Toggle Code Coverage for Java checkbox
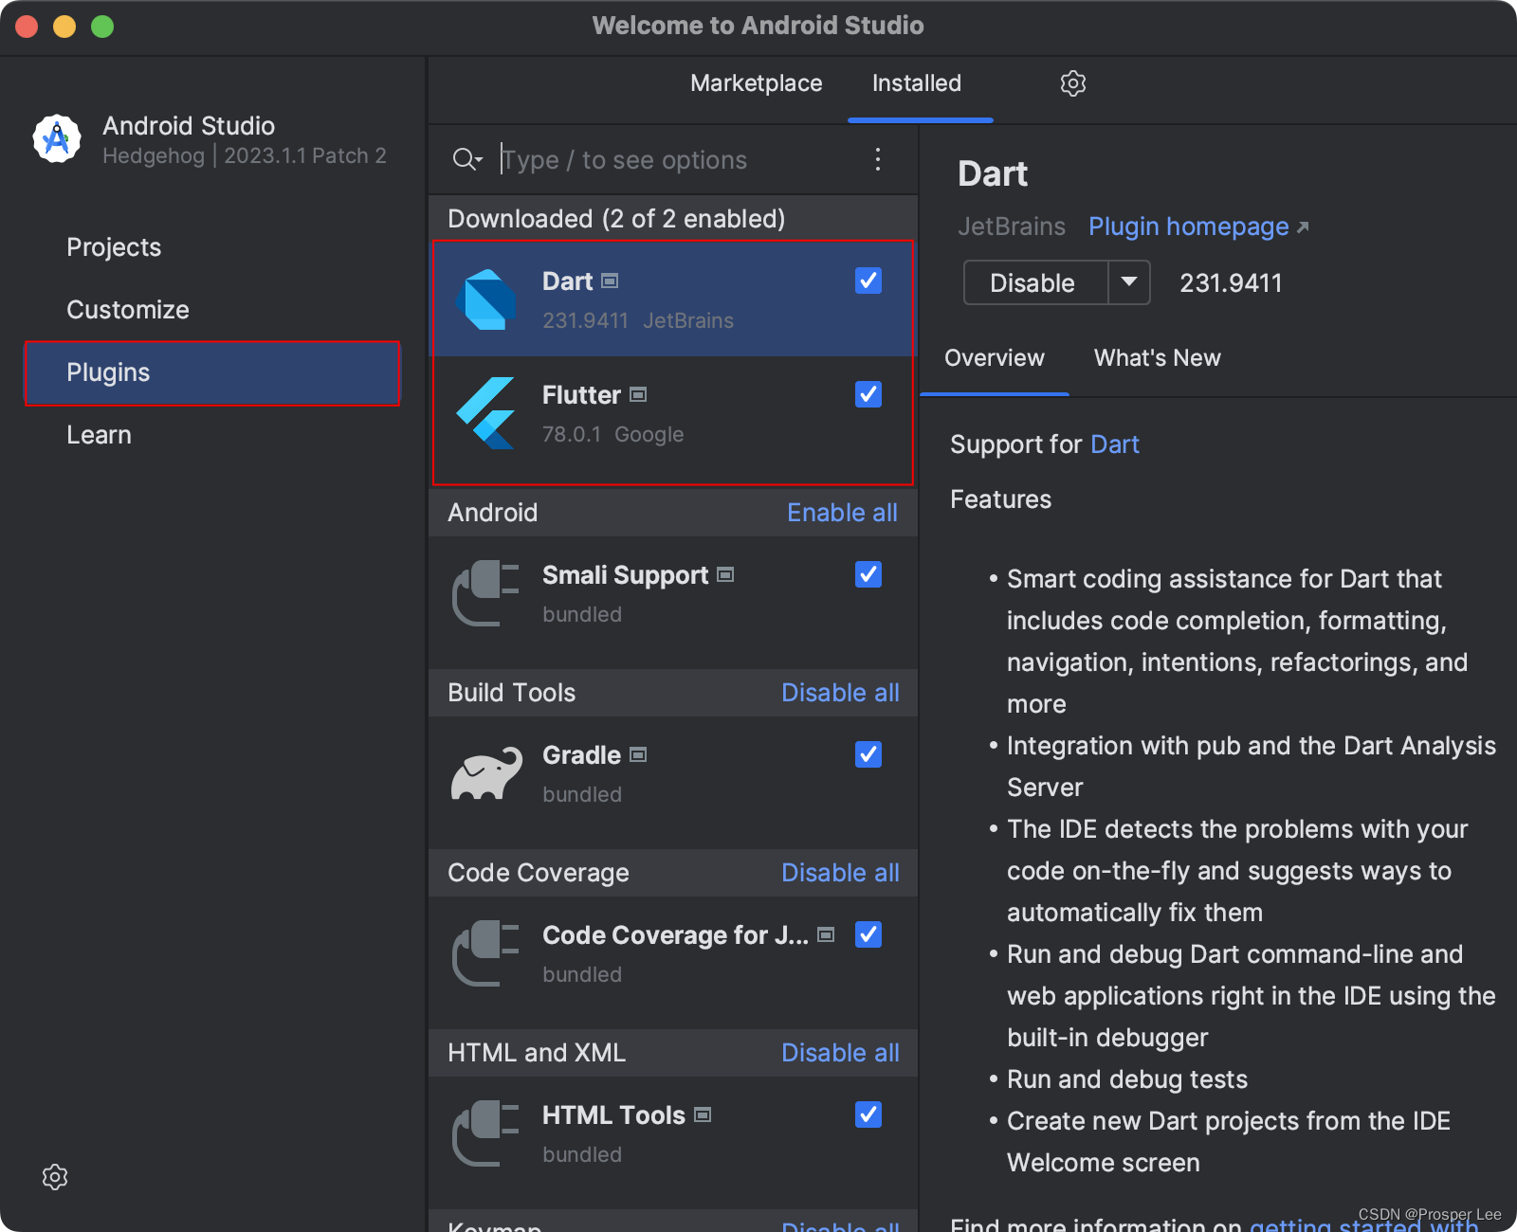The image size is (1517, 1232). tap(868, 934)
